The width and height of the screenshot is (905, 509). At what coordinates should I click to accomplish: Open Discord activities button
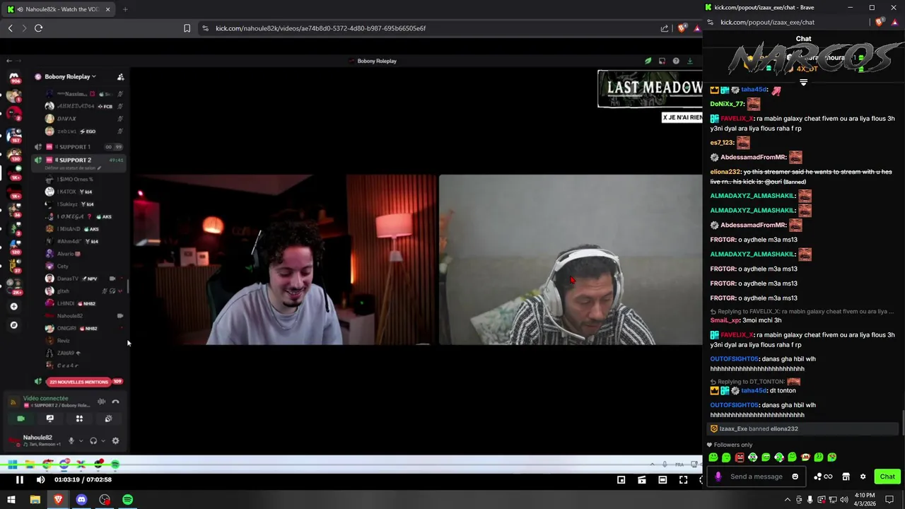pos(79,419)
